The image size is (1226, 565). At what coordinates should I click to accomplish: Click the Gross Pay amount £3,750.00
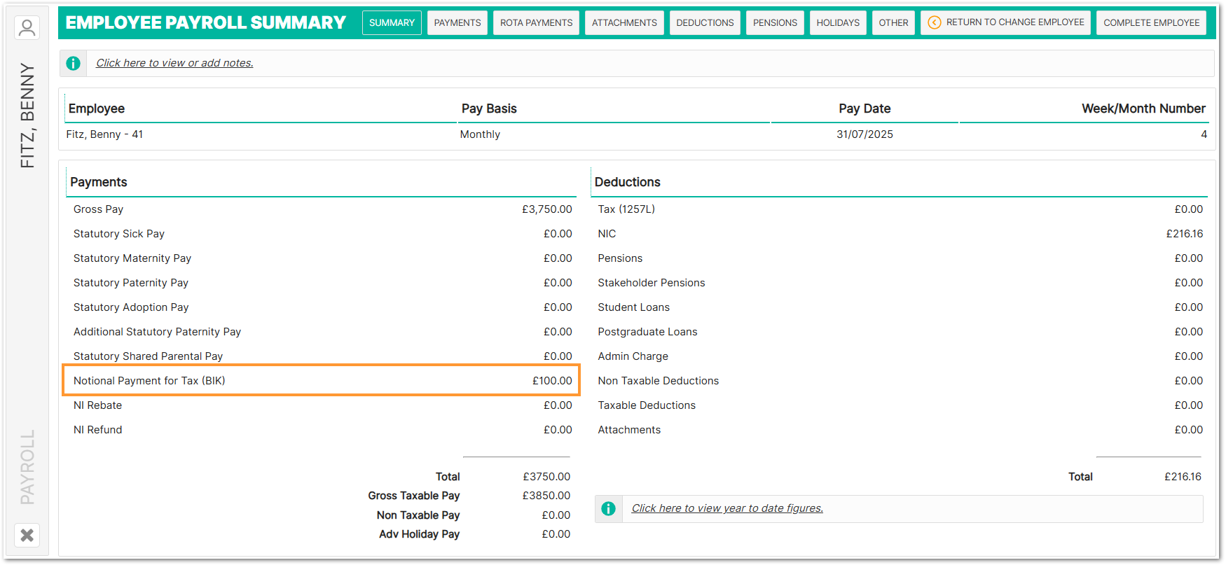546,209
